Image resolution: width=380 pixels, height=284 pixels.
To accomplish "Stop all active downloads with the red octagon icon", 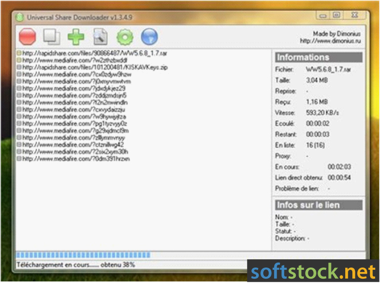I will coord(28,37).
